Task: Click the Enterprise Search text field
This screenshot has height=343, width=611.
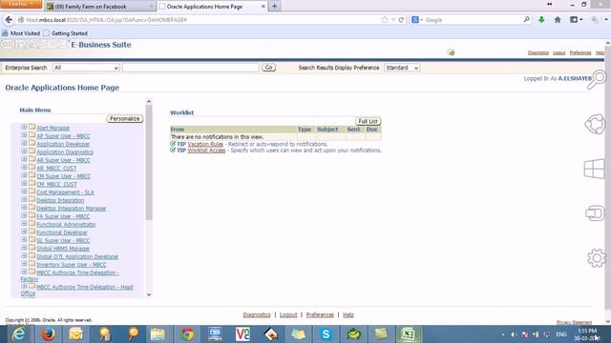Action: [x=191, y=68]
